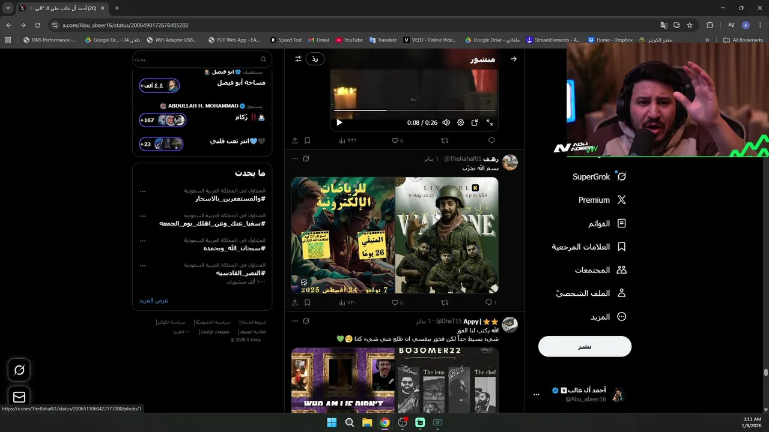Play the video in the post
Screen dimensions: 769x432
tap(339, 122)
